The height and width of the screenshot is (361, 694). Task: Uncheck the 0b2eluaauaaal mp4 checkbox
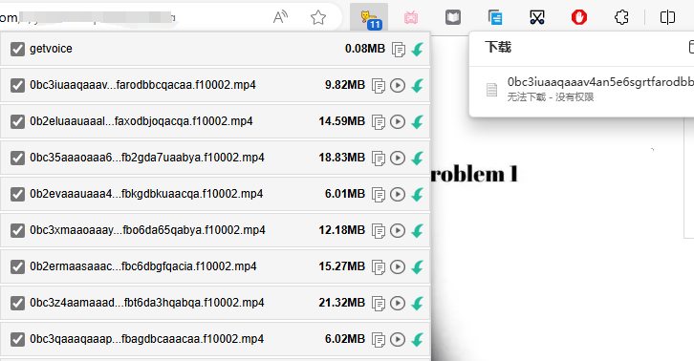tap(18, 121)
